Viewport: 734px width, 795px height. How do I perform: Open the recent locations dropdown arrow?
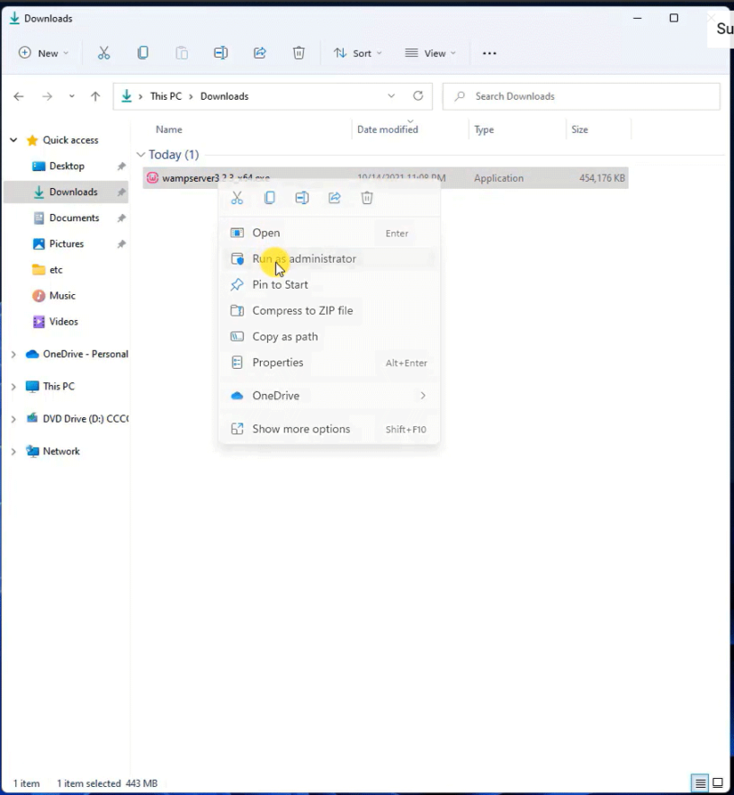point(72,96)
